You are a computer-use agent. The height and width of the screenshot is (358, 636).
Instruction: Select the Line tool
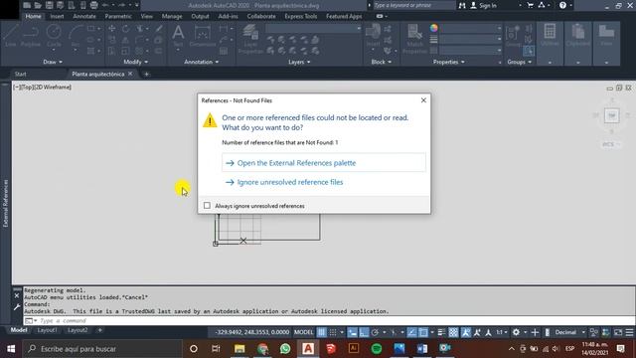11,36
